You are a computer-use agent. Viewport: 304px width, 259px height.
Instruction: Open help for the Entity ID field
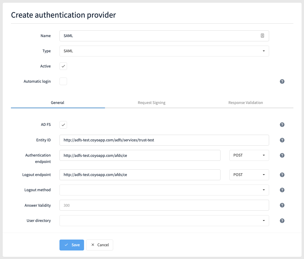click(282, 140)
